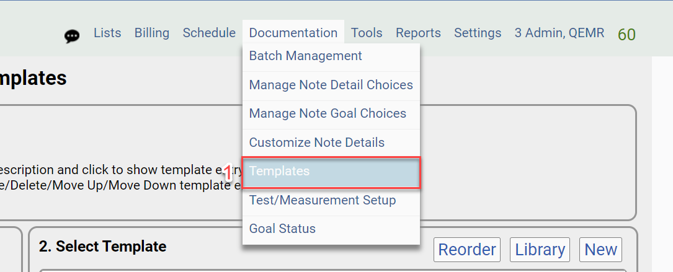Viewport: 673px width, 272px height.
Task: Open the Lists menu
Action: tap(107, 33)
